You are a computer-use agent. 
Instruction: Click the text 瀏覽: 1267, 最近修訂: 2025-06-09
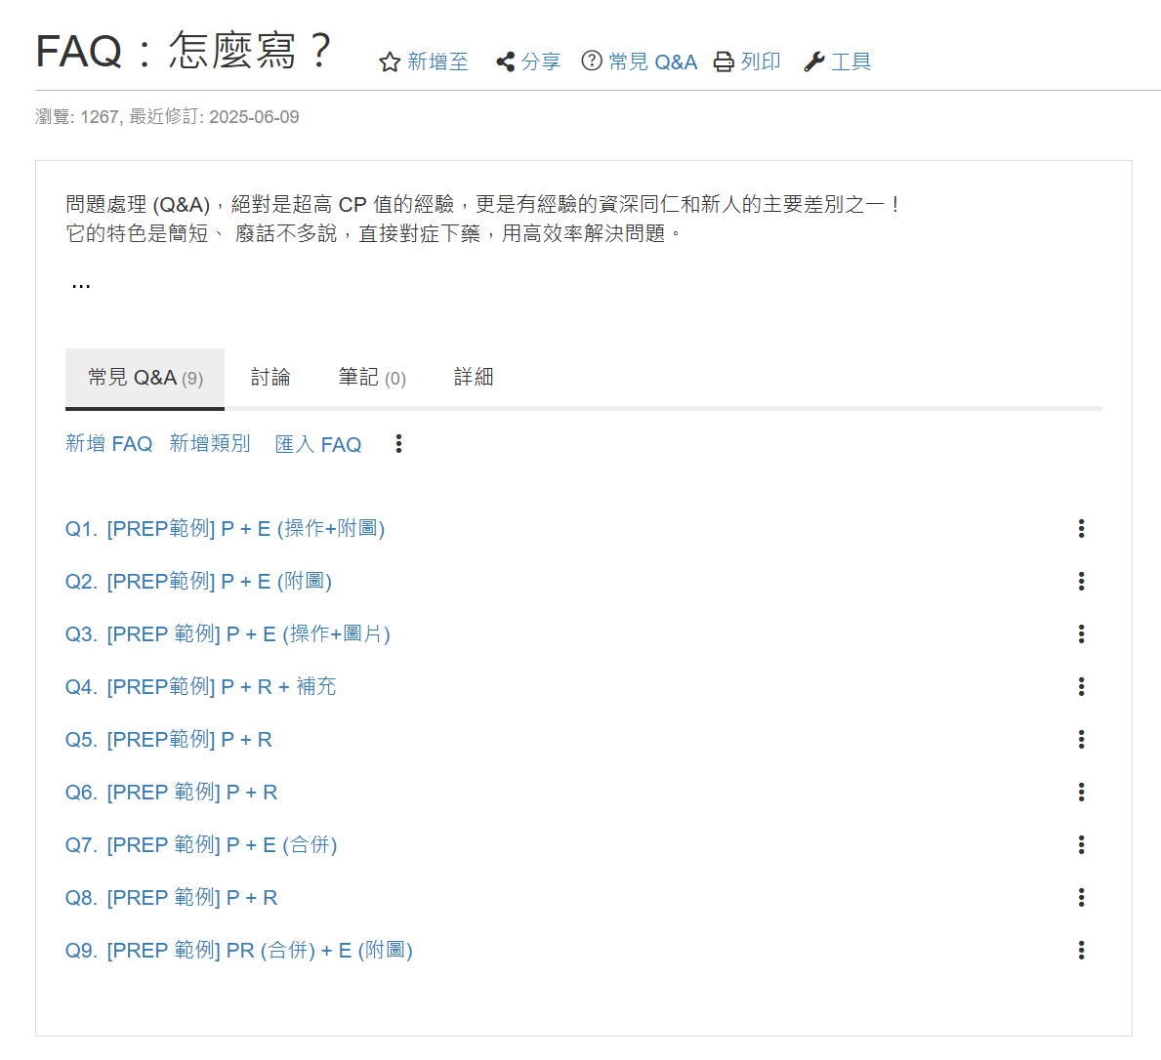click(x=167, y=117)
